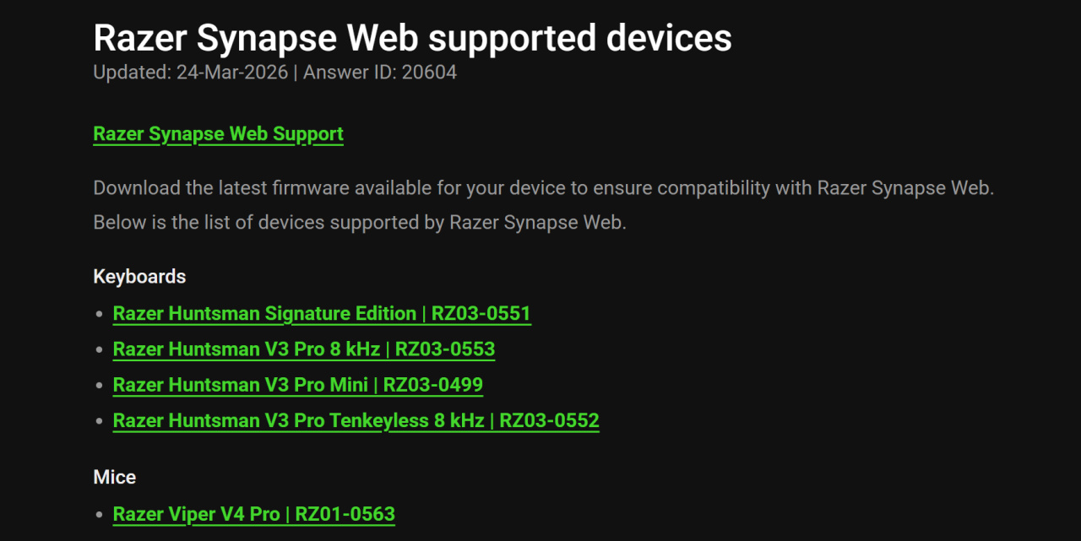Click the page title Razer Synapse Web supported devices
This screenshot has width=1081, height=541.
tap(412, 37)
